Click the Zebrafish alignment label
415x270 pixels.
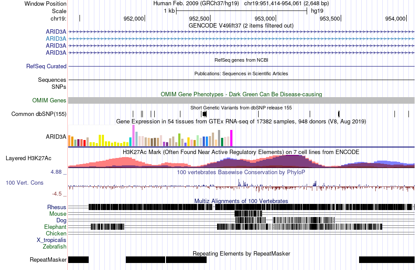pyautogui.click(x=55, y=247)
